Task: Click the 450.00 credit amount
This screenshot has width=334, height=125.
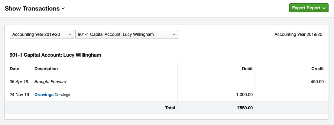Action: [317, 82]
